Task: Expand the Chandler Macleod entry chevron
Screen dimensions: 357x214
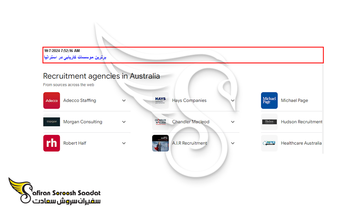Action: [233, 122]
